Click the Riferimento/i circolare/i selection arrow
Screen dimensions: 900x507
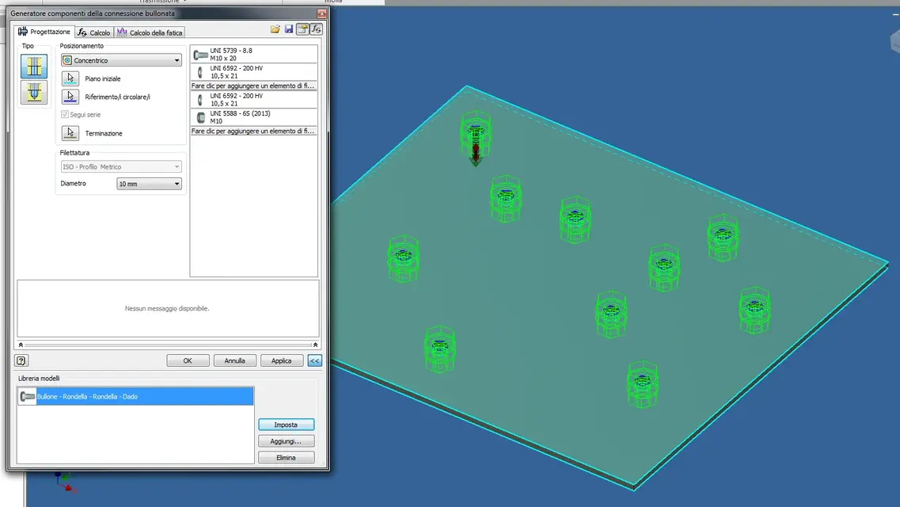pyautogui.click(x=70, y=97)
